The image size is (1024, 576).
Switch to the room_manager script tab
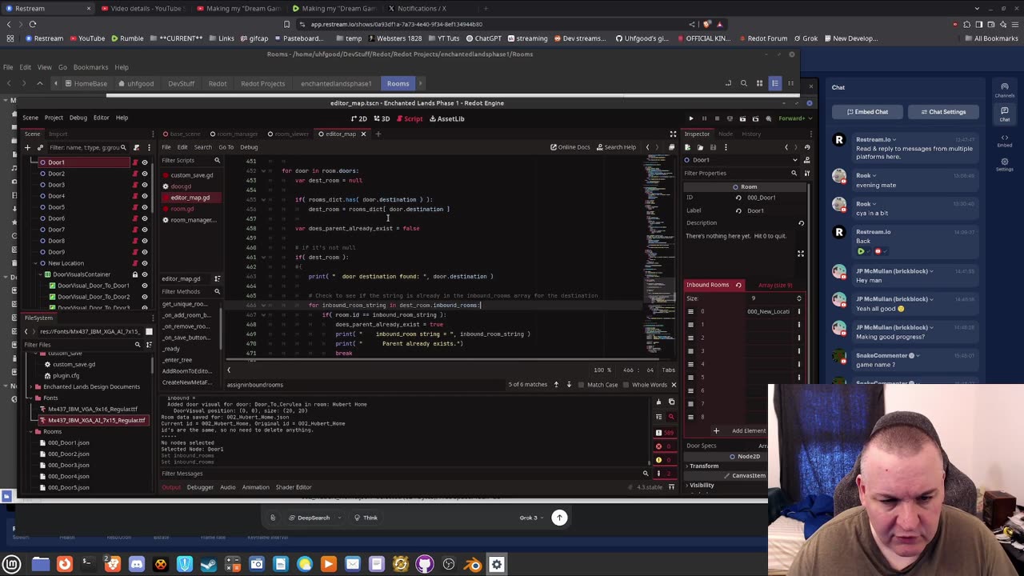click(x=238, y=134)
